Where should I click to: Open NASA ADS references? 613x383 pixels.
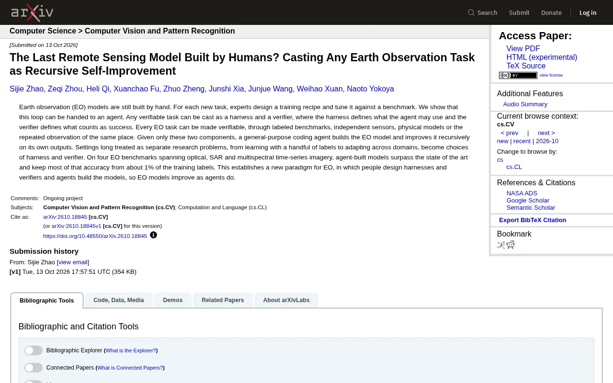[x=522, y=193]
